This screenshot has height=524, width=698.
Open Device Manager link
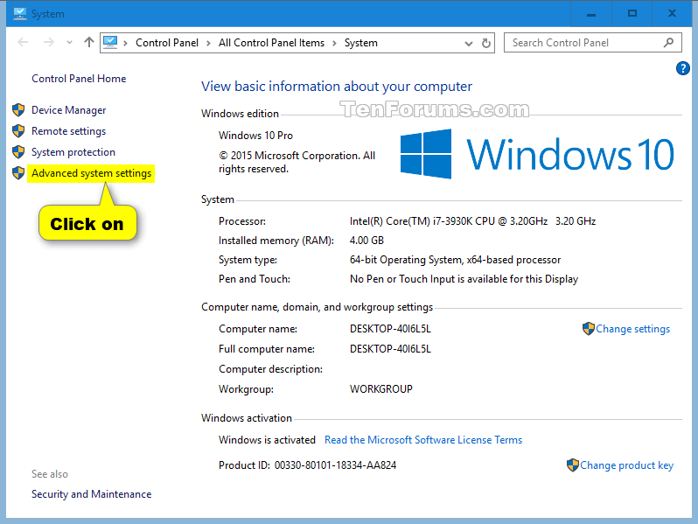pyautogui.click(x=68, y=110)
